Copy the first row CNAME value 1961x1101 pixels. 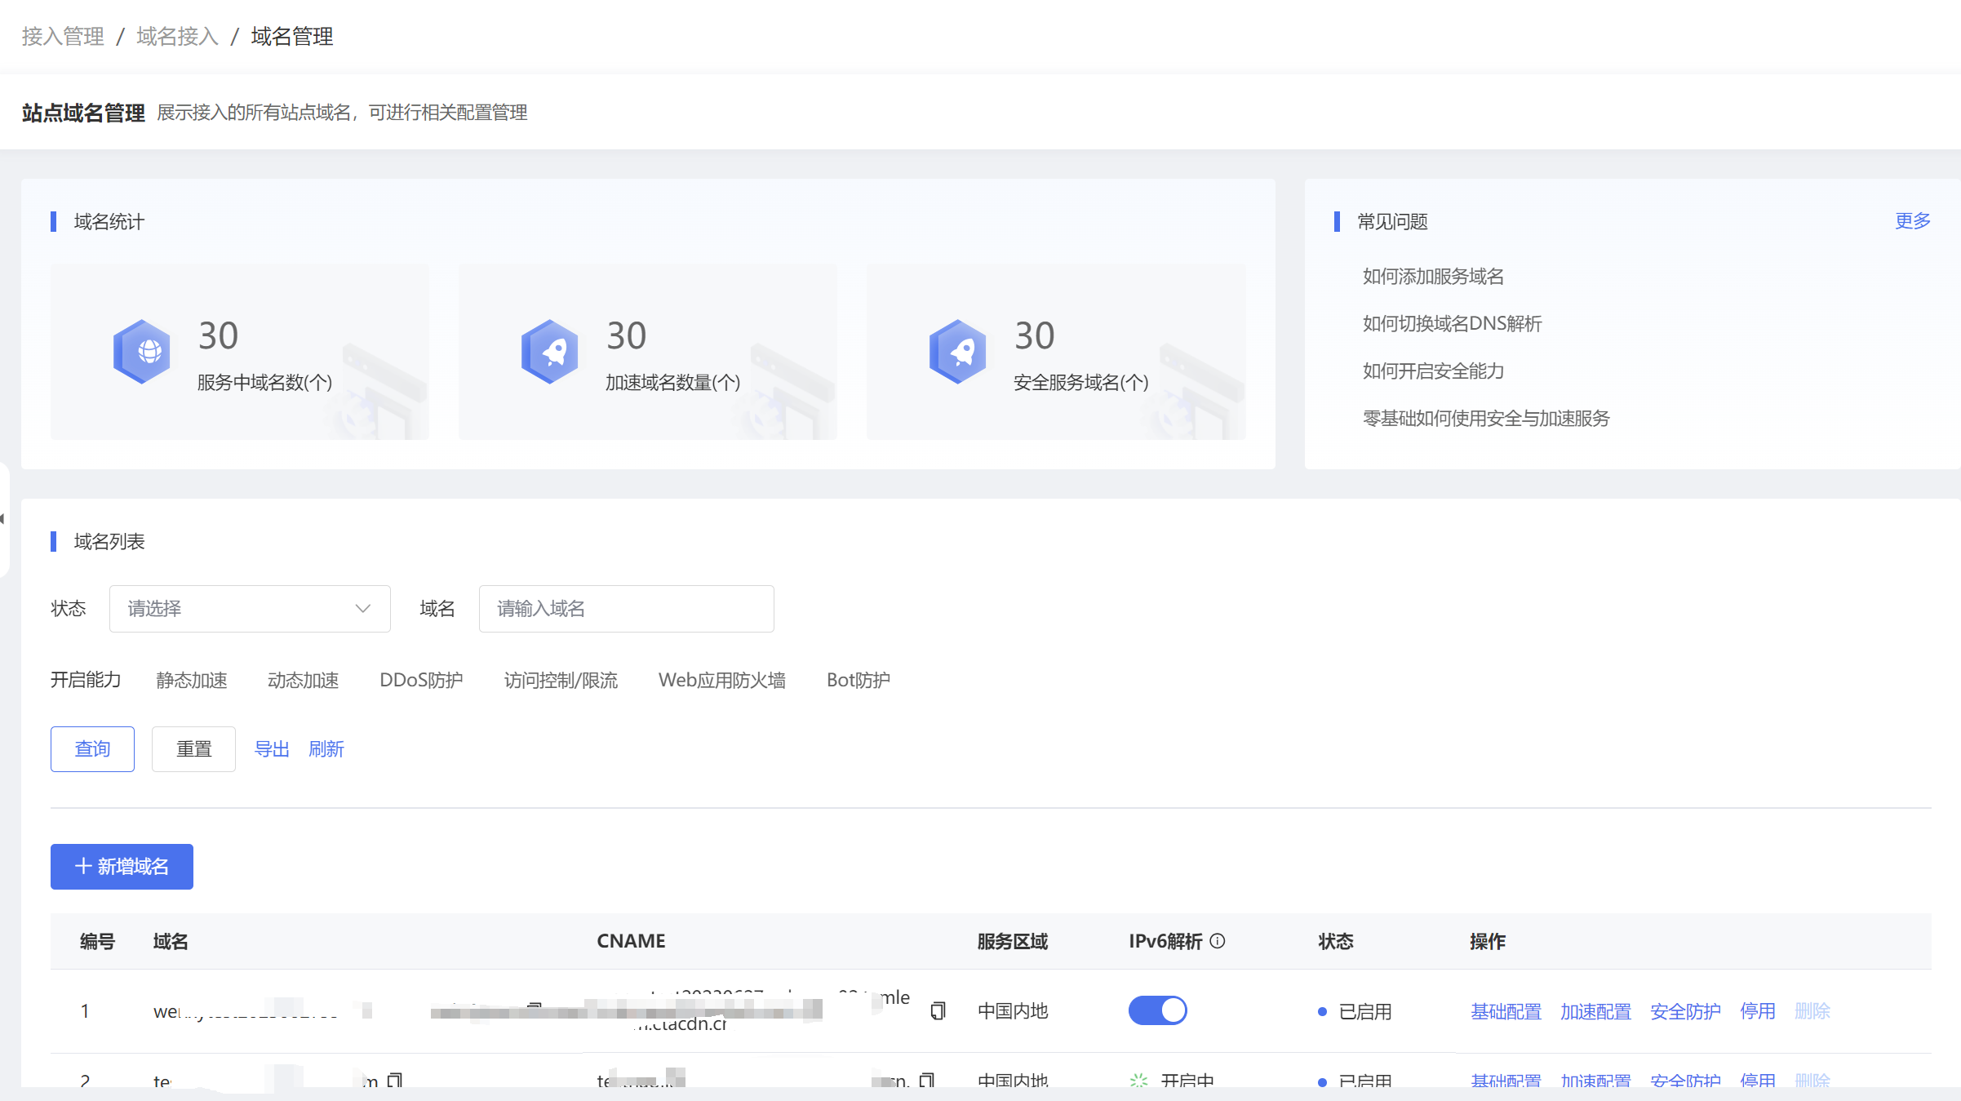tap(938, 1011)
